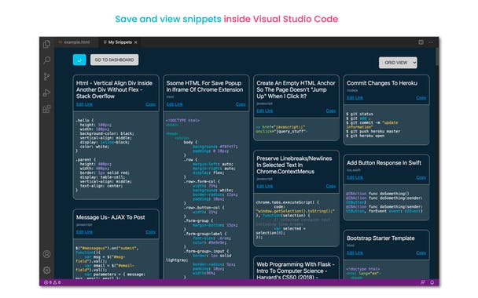Click the notification bell in status bar
The height and width of the screenshot is (298, 478).
pos(432,282)
